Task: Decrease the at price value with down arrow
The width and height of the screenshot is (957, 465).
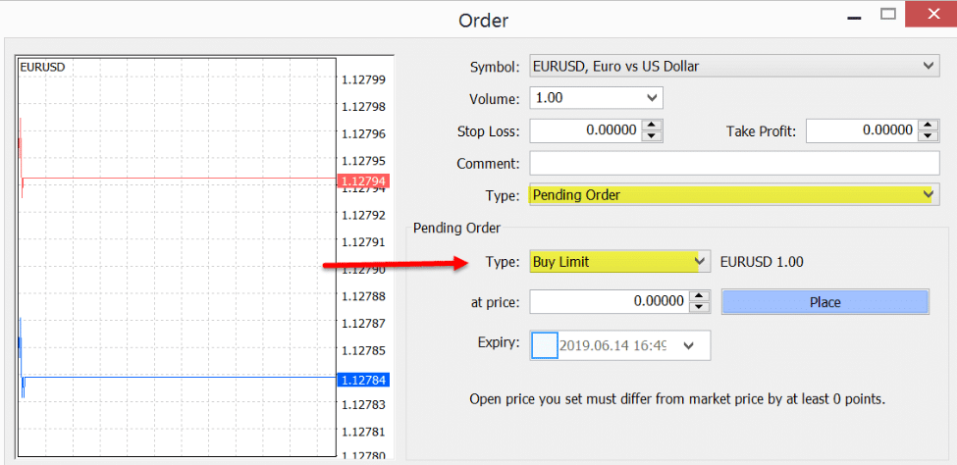Action: (700, 307)
